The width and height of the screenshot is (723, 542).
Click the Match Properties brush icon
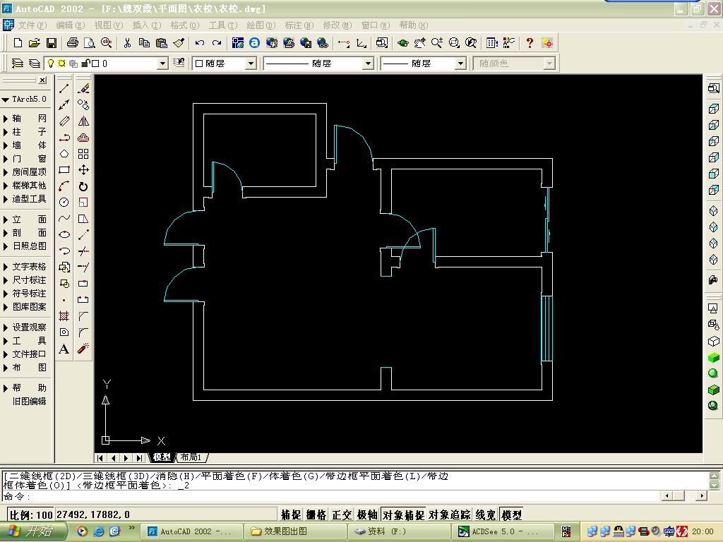point(179,43)
